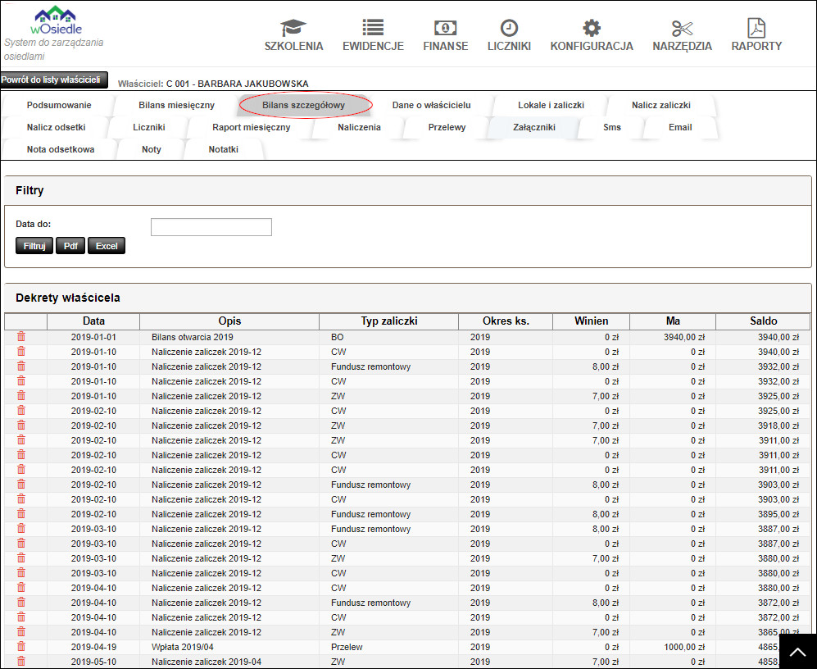Delete the Wpłata 2019/04 entry
Screen dimensions: 817x669
point(21,646)
